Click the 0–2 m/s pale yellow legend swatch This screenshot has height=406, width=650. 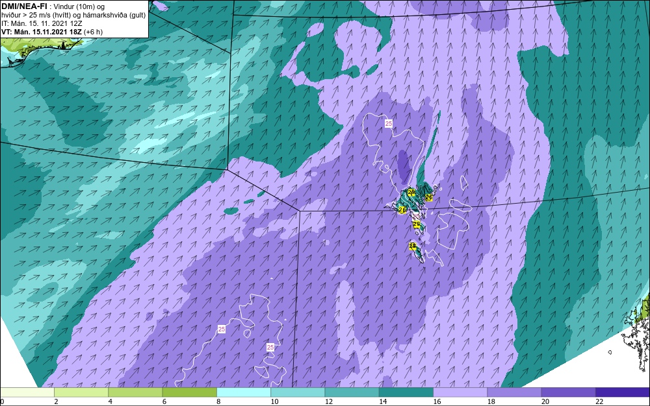27,392
